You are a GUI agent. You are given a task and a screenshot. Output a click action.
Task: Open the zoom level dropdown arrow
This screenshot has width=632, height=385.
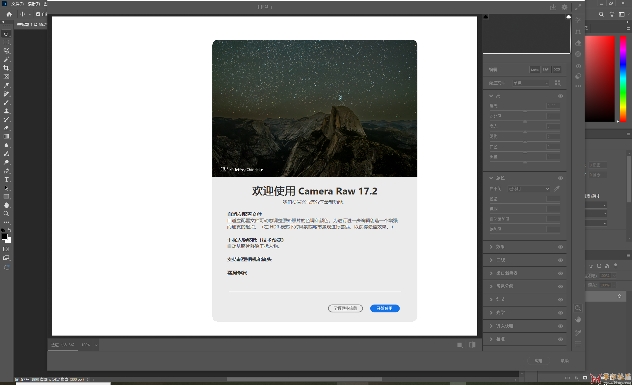coord(96,345)
